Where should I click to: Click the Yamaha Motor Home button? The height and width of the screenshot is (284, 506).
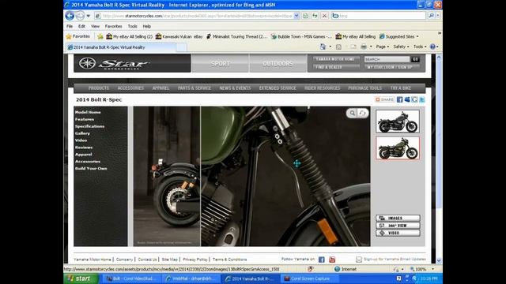(x=335, y=59)
